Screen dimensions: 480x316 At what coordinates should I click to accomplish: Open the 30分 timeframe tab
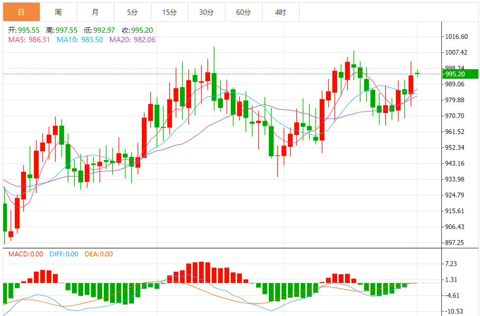[x=206, y=12]
